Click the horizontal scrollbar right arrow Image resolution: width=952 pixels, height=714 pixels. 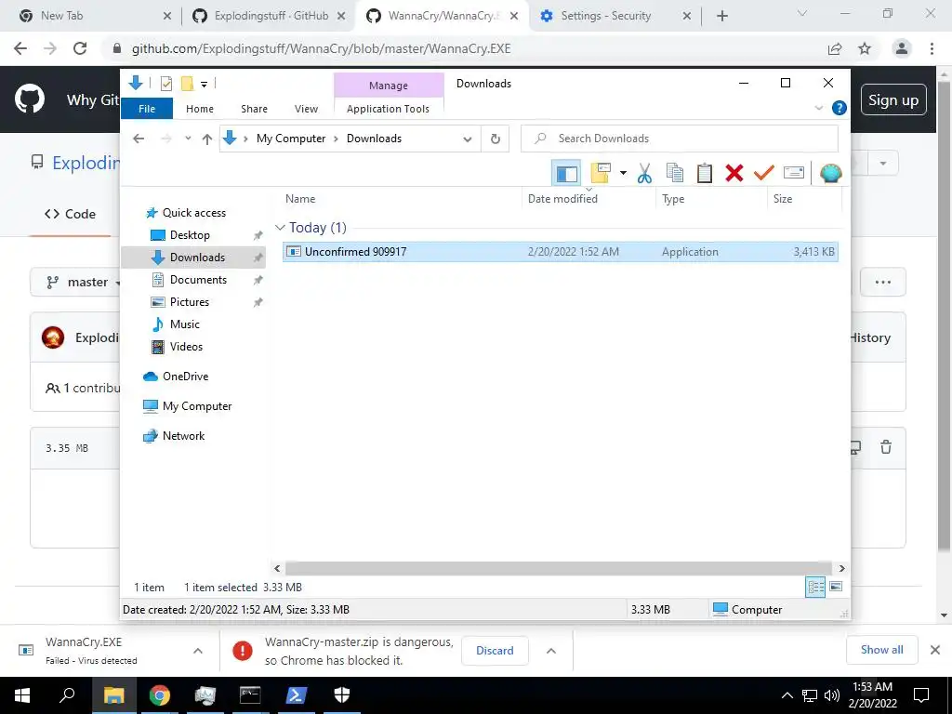click(841, 569)
